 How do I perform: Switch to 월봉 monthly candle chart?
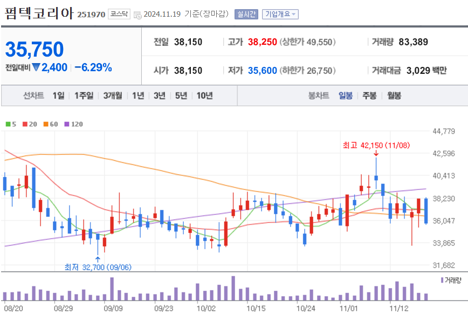click(394, 95)
